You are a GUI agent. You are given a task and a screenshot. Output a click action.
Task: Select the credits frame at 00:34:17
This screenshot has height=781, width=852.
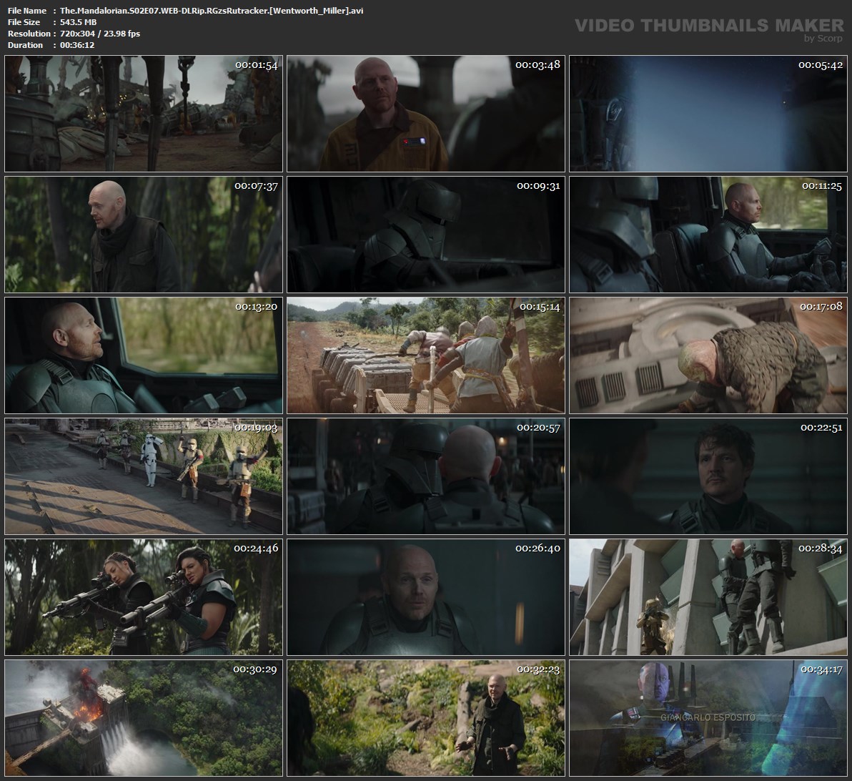[x=708, y=718]
